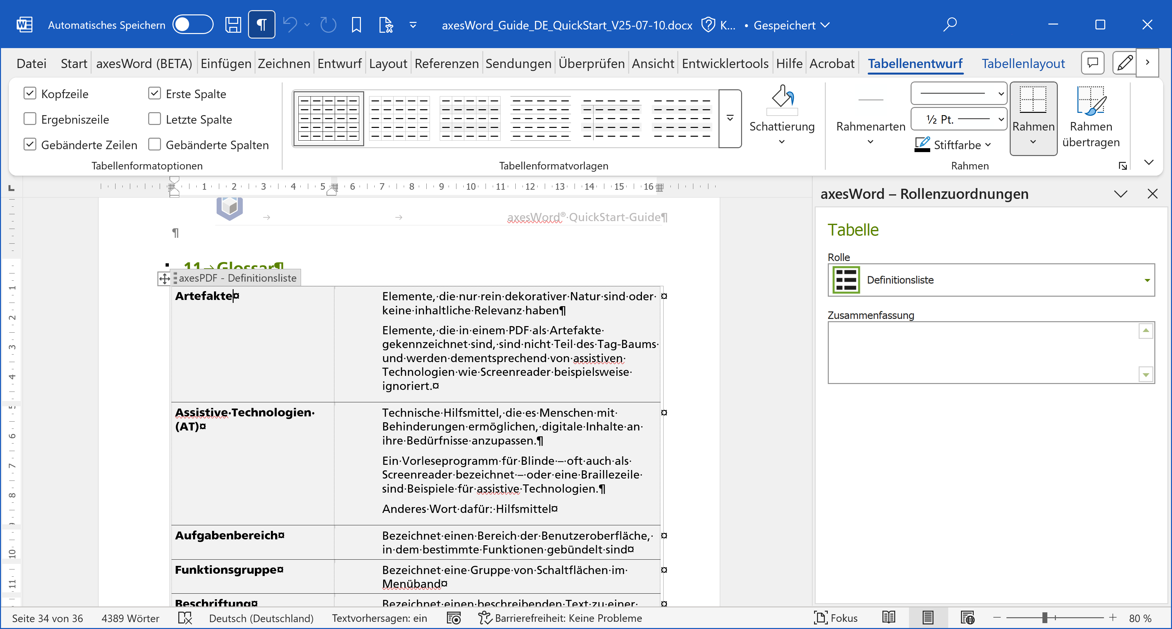Switch to the Tabellenlayout tab

[1023, 63]
